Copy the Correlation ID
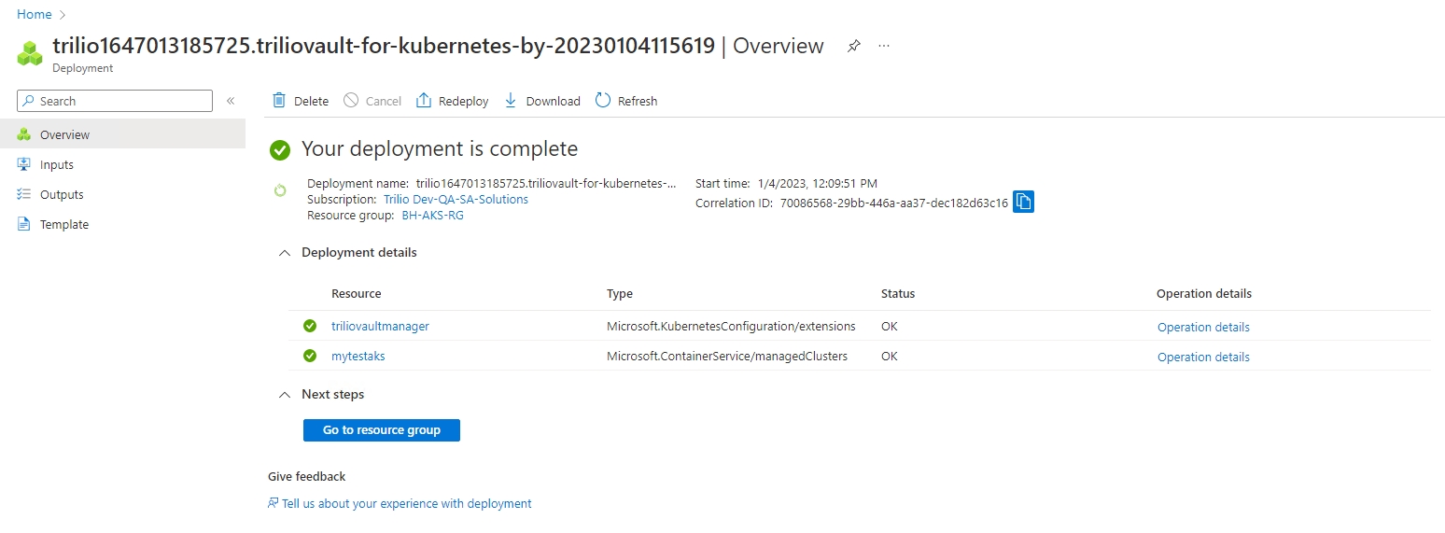The width and height of the screenshot is (1445, 533). pyautogui.click(x=1023, y=202)
